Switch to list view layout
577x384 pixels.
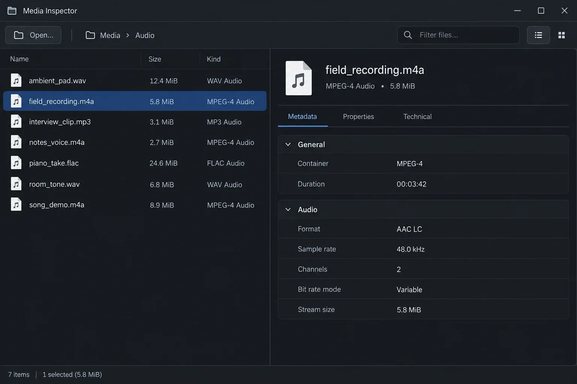[538, 35]
